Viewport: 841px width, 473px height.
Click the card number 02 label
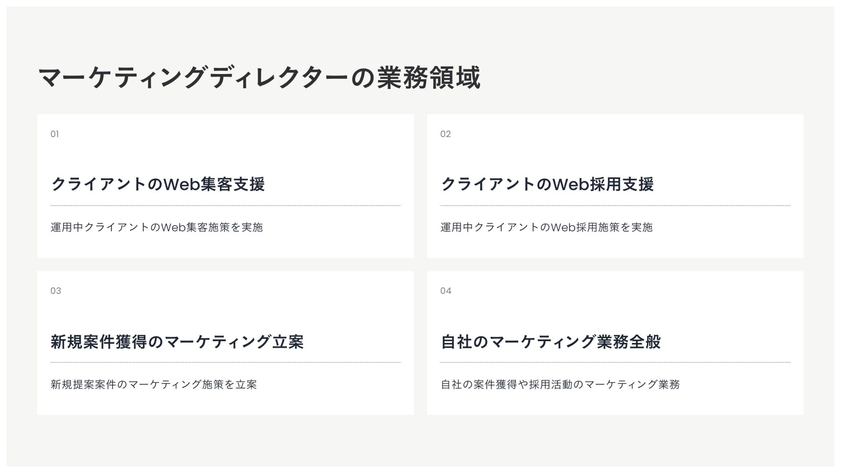coord(445,134)
